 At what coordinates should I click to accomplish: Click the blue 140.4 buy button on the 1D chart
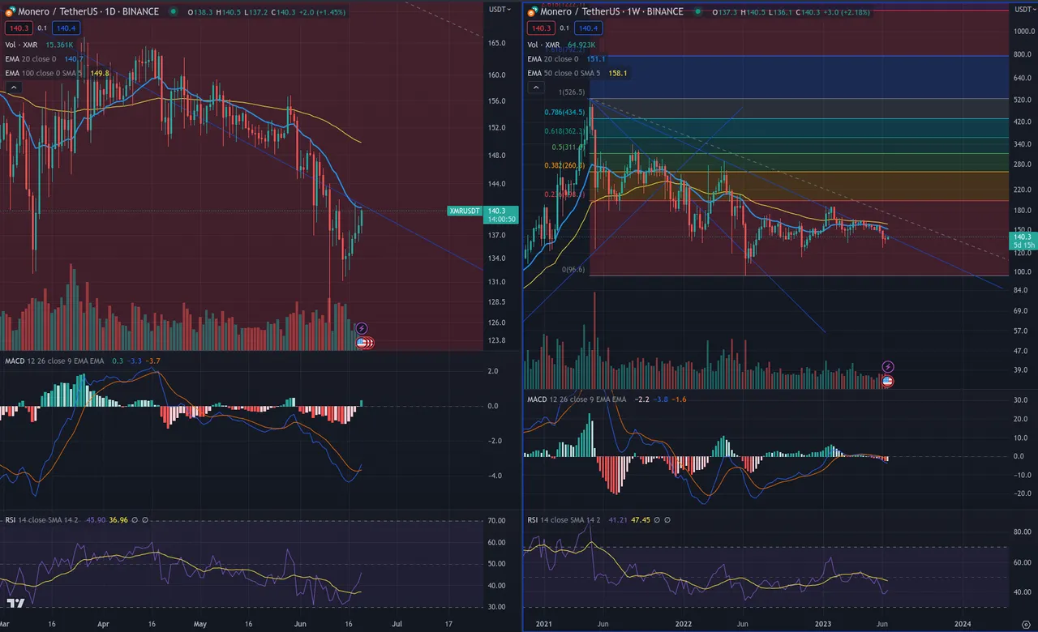pos(66,28)
